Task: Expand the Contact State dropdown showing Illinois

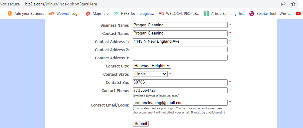Action: 150,74
